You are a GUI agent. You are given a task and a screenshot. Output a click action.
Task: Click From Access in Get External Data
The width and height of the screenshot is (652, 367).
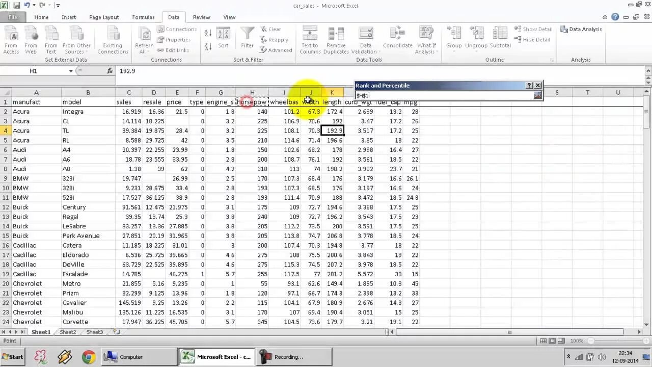point(11,40)
